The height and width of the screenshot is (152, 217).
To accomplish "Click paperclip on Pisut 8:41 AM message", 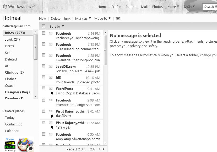I will click(52, 116).
